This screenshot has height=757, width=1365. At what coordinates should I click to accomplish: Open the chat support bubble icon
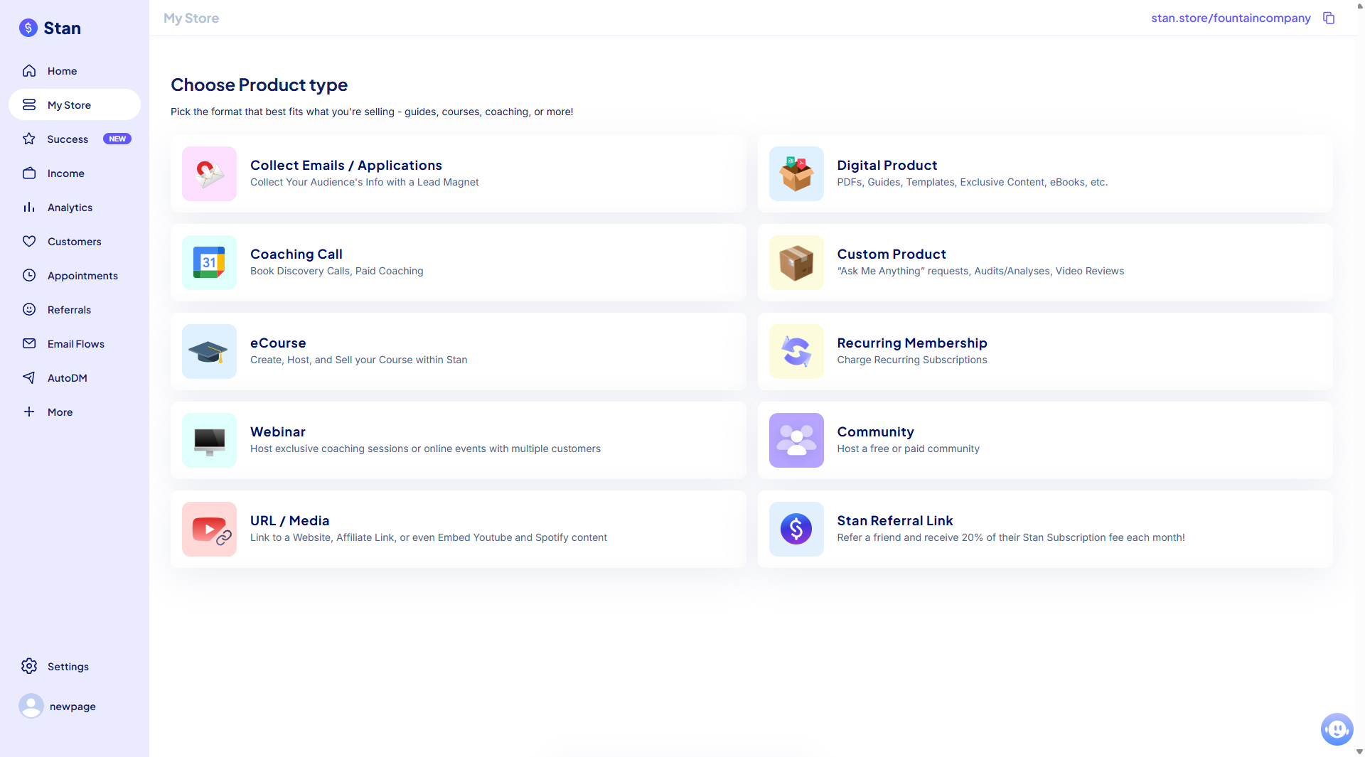point(1337,729)
